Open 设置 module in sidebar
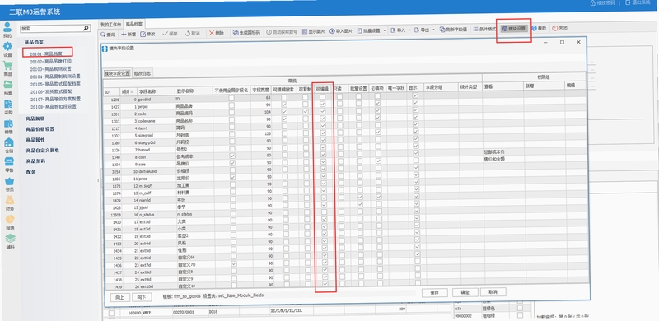The width and height of the screenshot is (659, 321). 7,49
